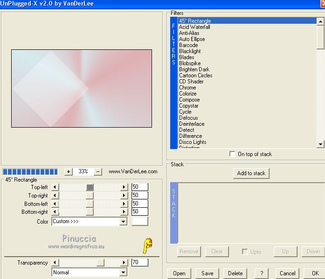Select the Disco Lights filter
Screen dimensions: 325x279
coord(247,142)
